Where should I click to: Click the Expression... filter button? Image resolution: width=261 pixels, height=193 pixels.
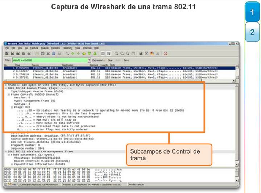99,60
